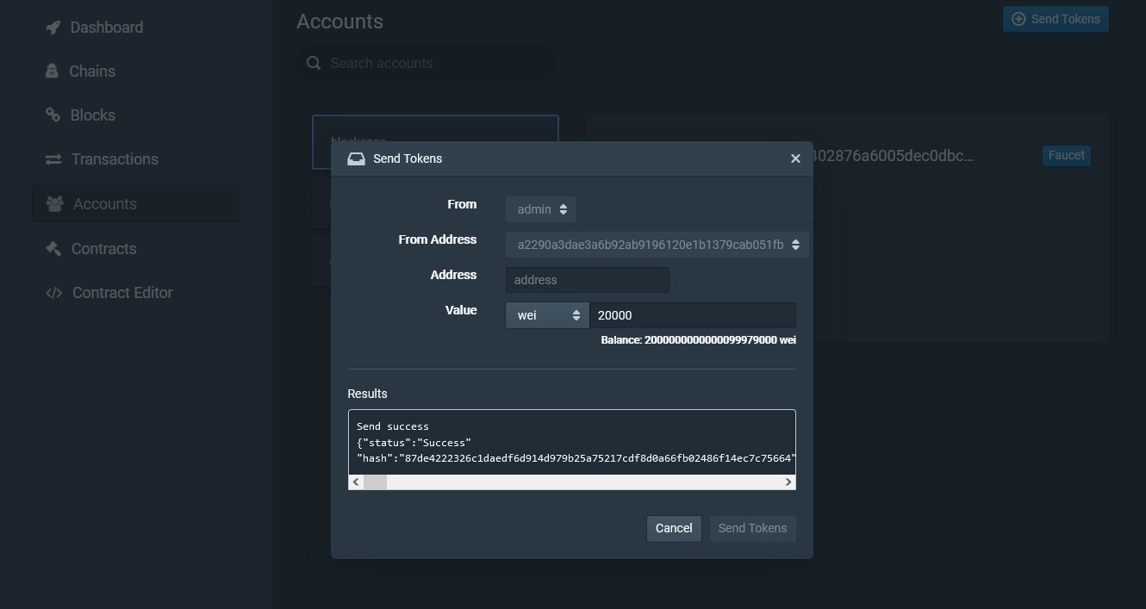Click the Contracts hammer icon
Screen dimensions: 1146x609
tap(53, 249)
